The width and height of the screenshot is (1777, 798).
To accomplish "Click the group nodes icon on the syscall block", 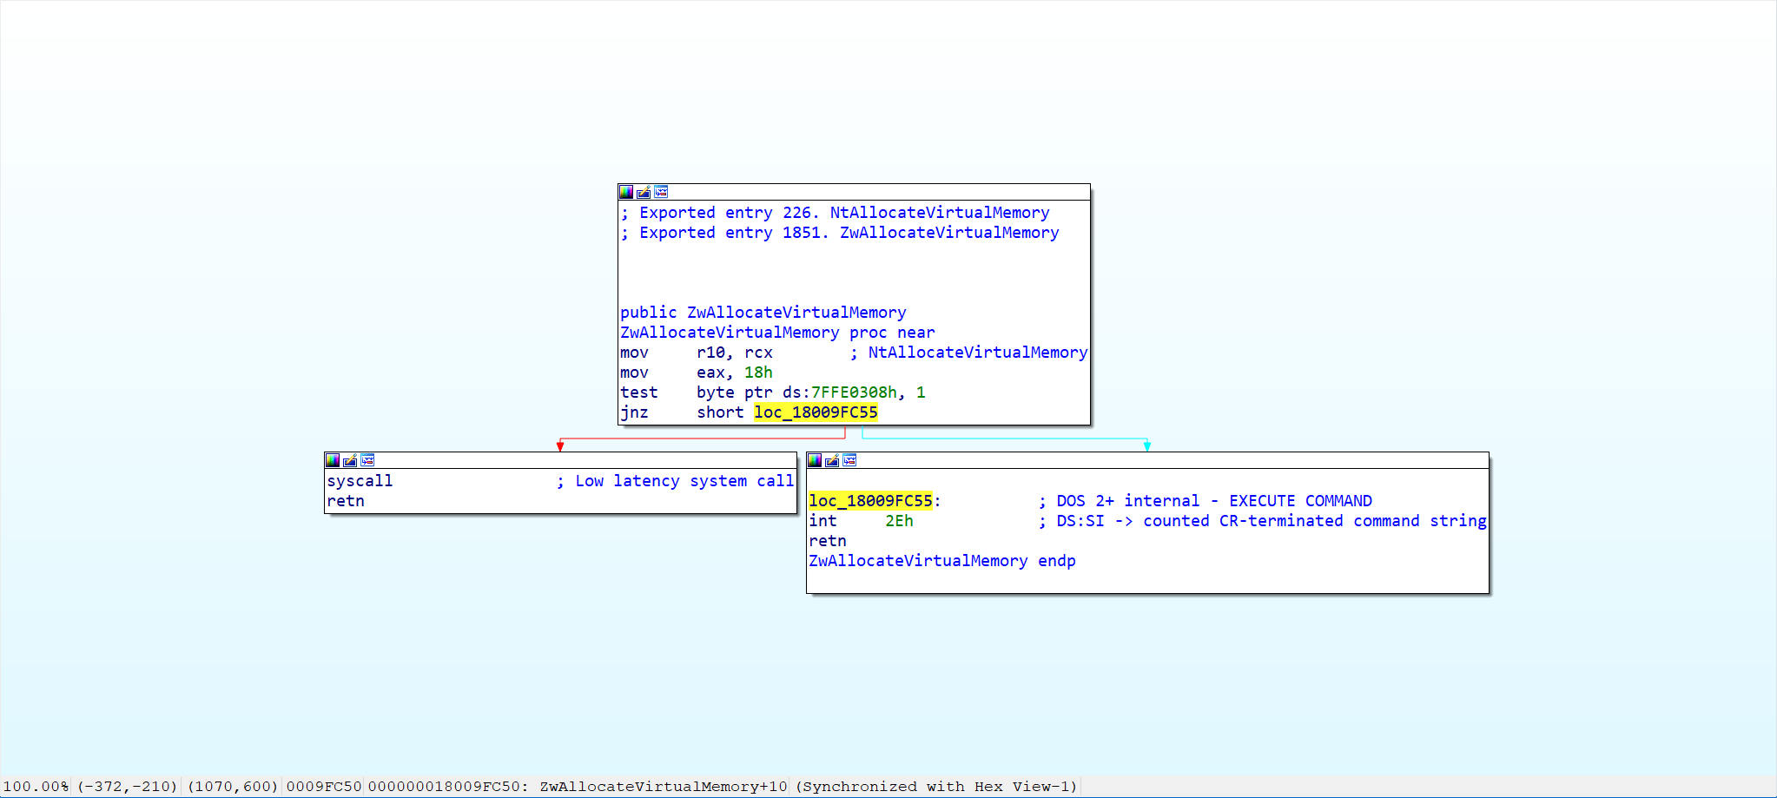I will 367,460.
